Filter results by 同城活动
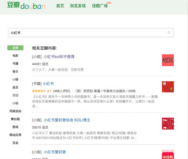The image size is (188, 159). click(x=15, y=111)
